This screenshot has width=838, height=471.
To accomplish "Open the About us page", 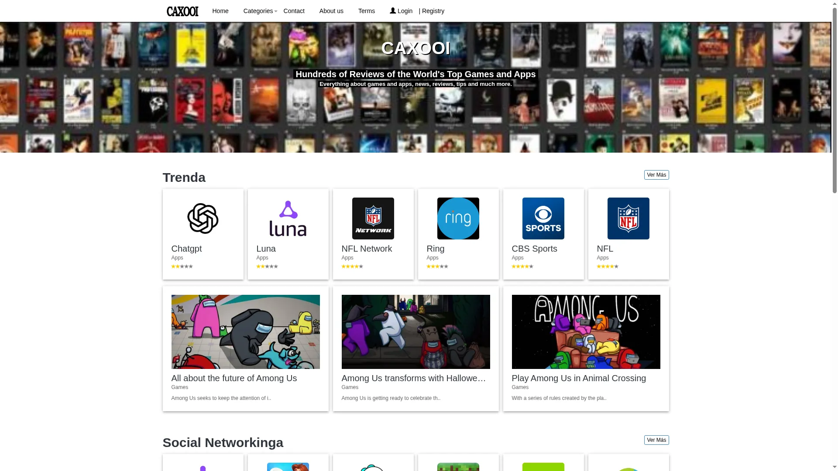I will [x=331, y=11].
